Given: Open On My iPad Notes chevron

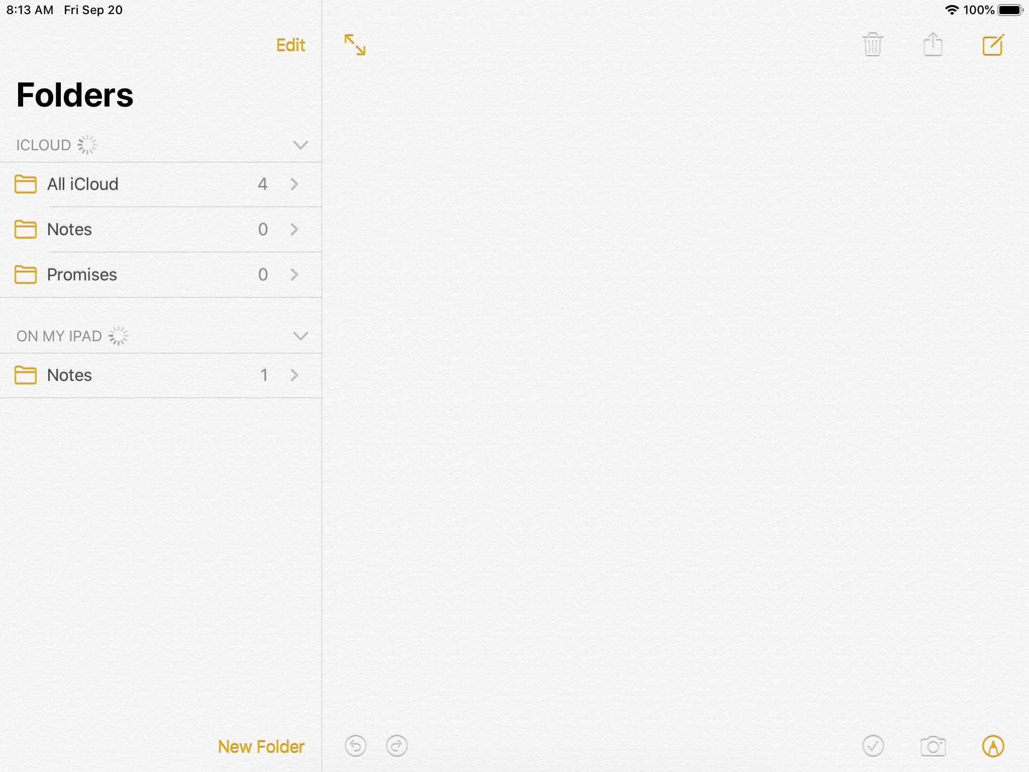Looking at the screenshot, I should [x=294, y=375].
